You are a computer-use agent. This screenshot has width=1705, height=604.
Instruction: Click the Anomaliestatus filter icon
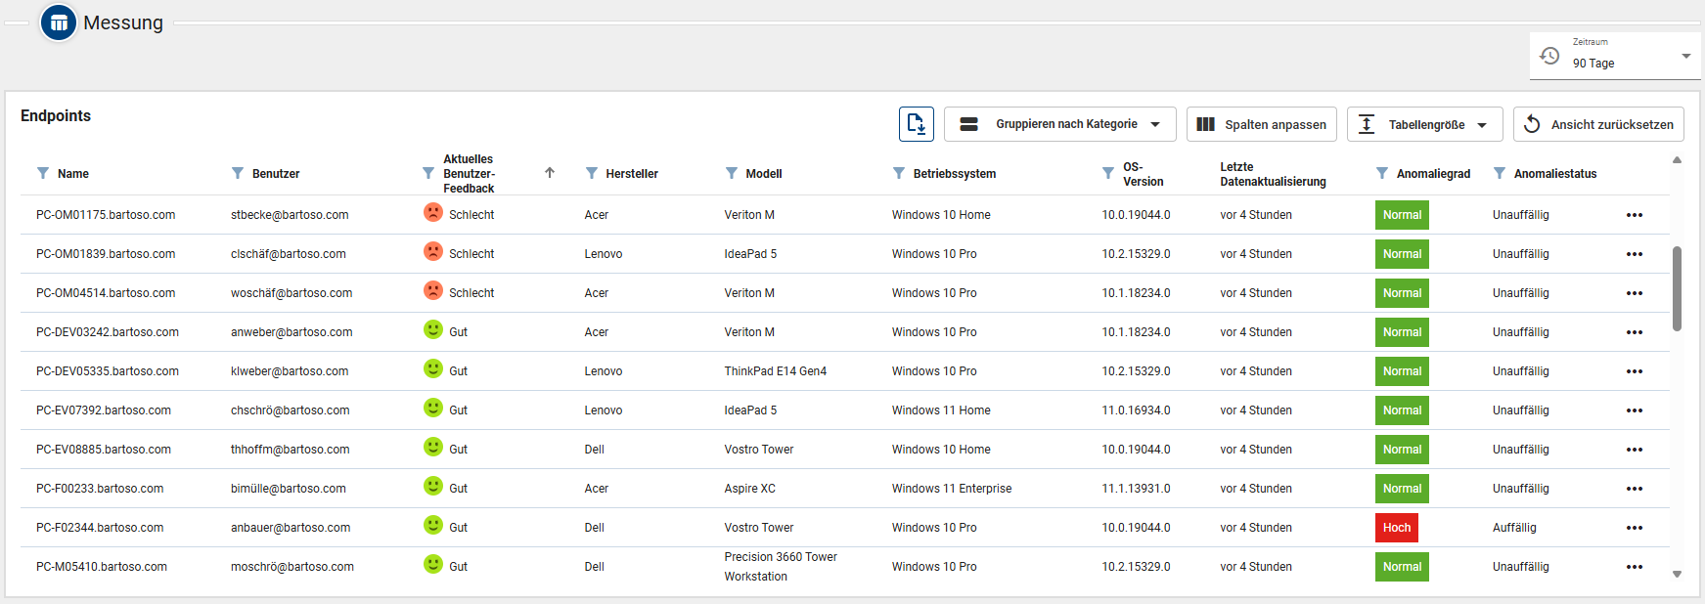point(1500,173)
